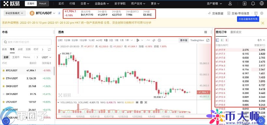Switch to MetaX mode
267x125 pixels.
(43, 4)
